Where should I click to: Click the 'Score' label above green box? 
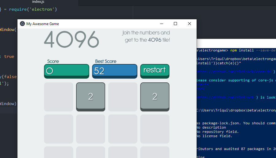click(53, 61)
